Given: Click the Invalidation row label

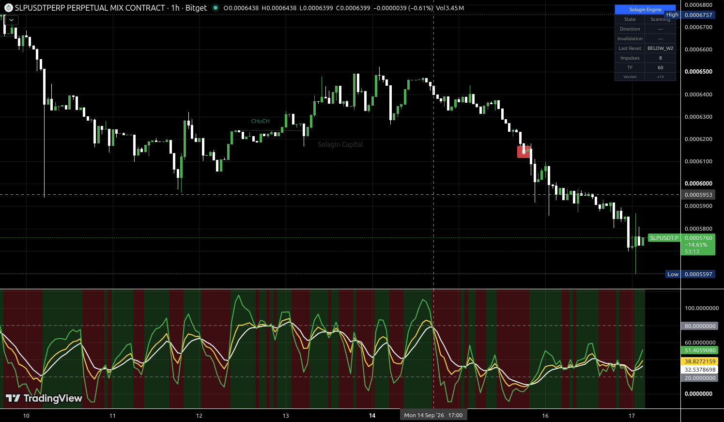Looking at the screenshot, I should tap(630, 38).
